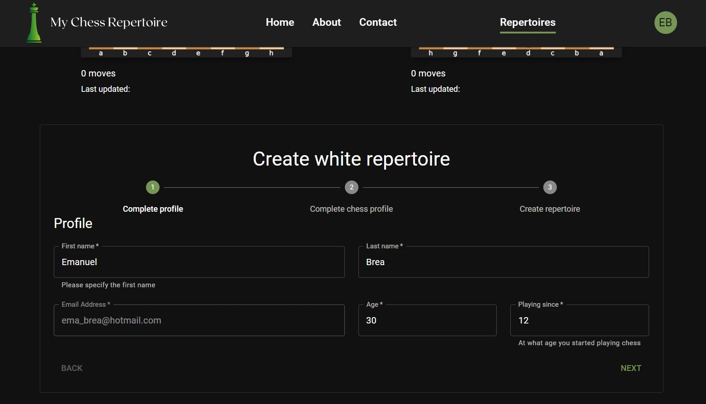The height and width of the screenshot is (404, 706).
Task: Click step 2 circle for chess profile
Action: pos(351,187)
